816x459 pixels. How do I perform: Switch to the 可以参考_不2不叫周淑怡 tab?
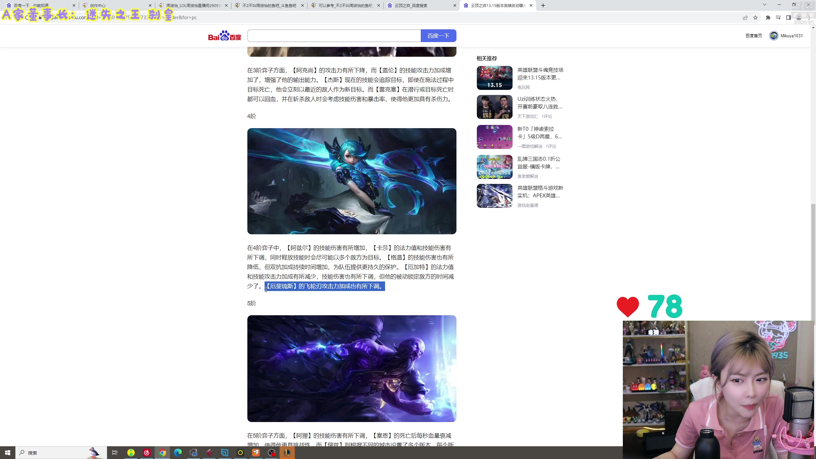(345, 5)
